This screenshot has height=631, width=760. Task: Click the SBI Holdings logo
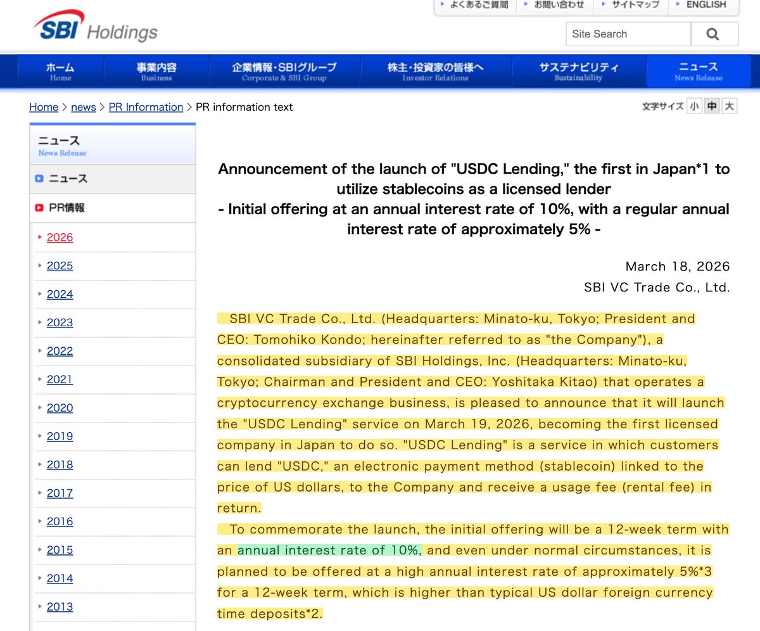coord(96,27)
